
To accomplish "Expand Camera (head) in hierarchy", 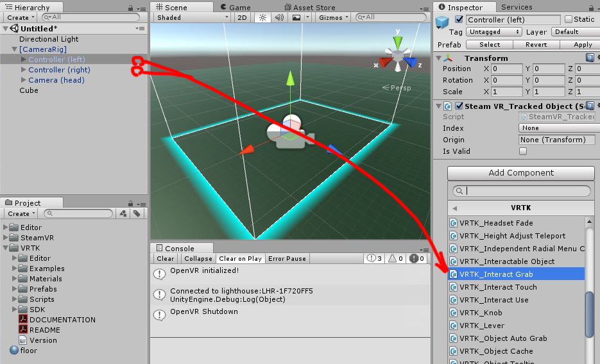I will point(23,80).
